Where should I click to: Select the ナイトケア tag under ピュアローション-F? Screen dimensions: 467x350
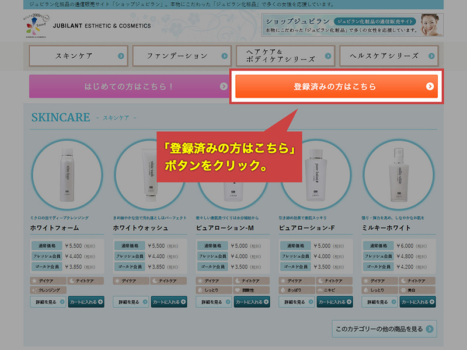pyautogui.click(x=334, y=281)
